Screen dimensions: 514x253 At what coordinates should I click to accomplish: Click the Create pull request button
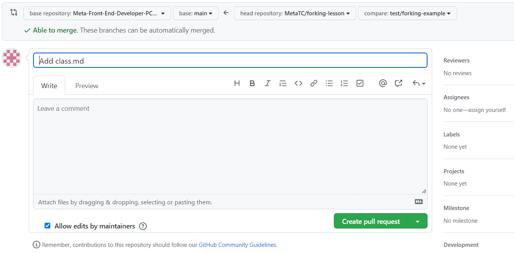click(371, 221)
